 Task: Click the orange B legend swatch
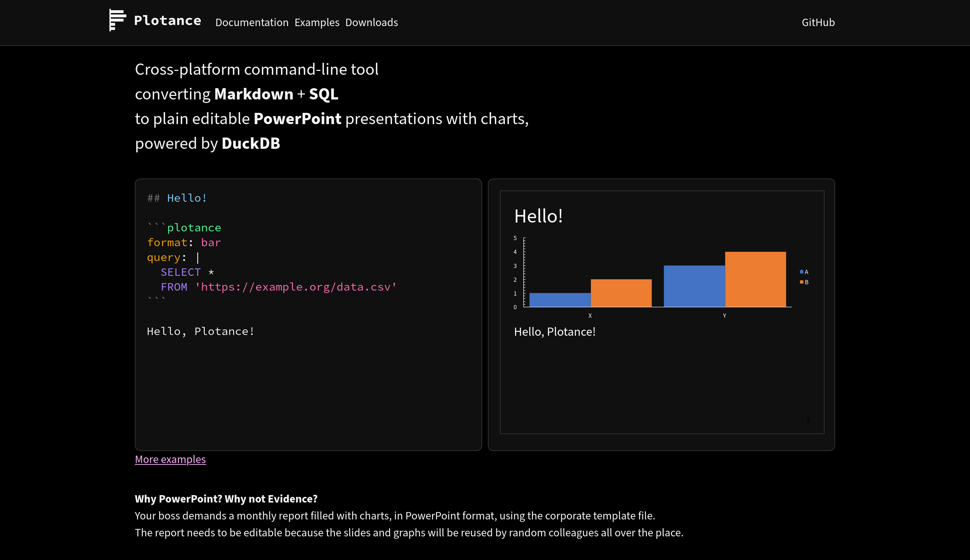[801, 282]
